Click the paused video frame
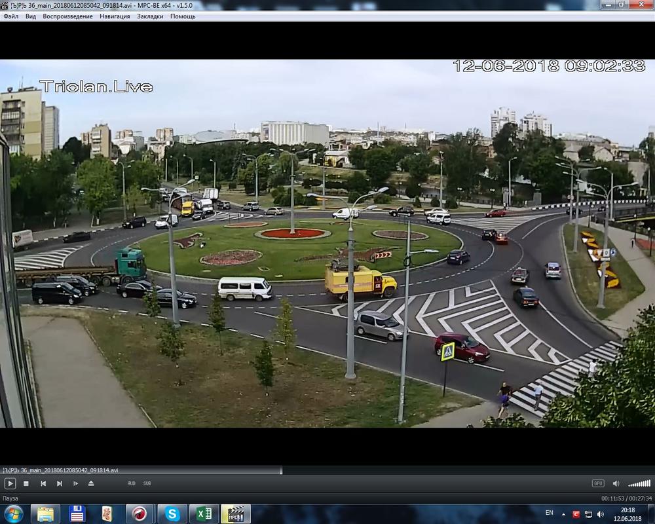Screen dimensions: 655x524 (327, 244)
